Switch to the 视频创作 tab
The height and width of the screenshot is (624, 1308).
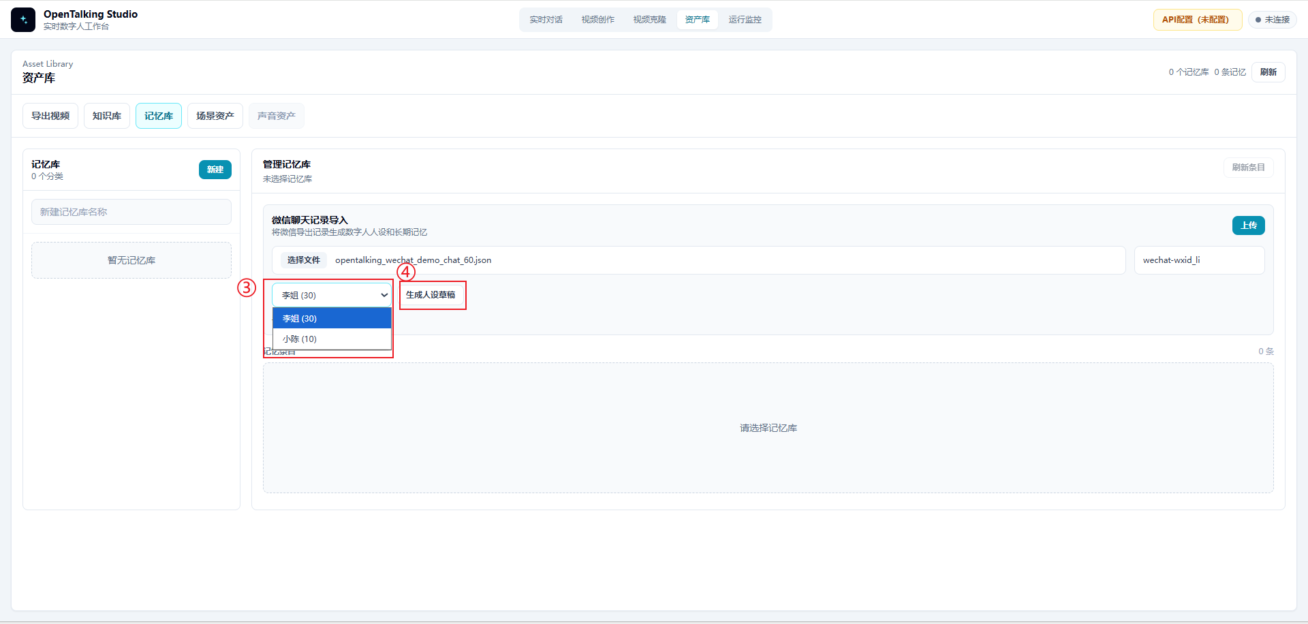click(598, 20)
